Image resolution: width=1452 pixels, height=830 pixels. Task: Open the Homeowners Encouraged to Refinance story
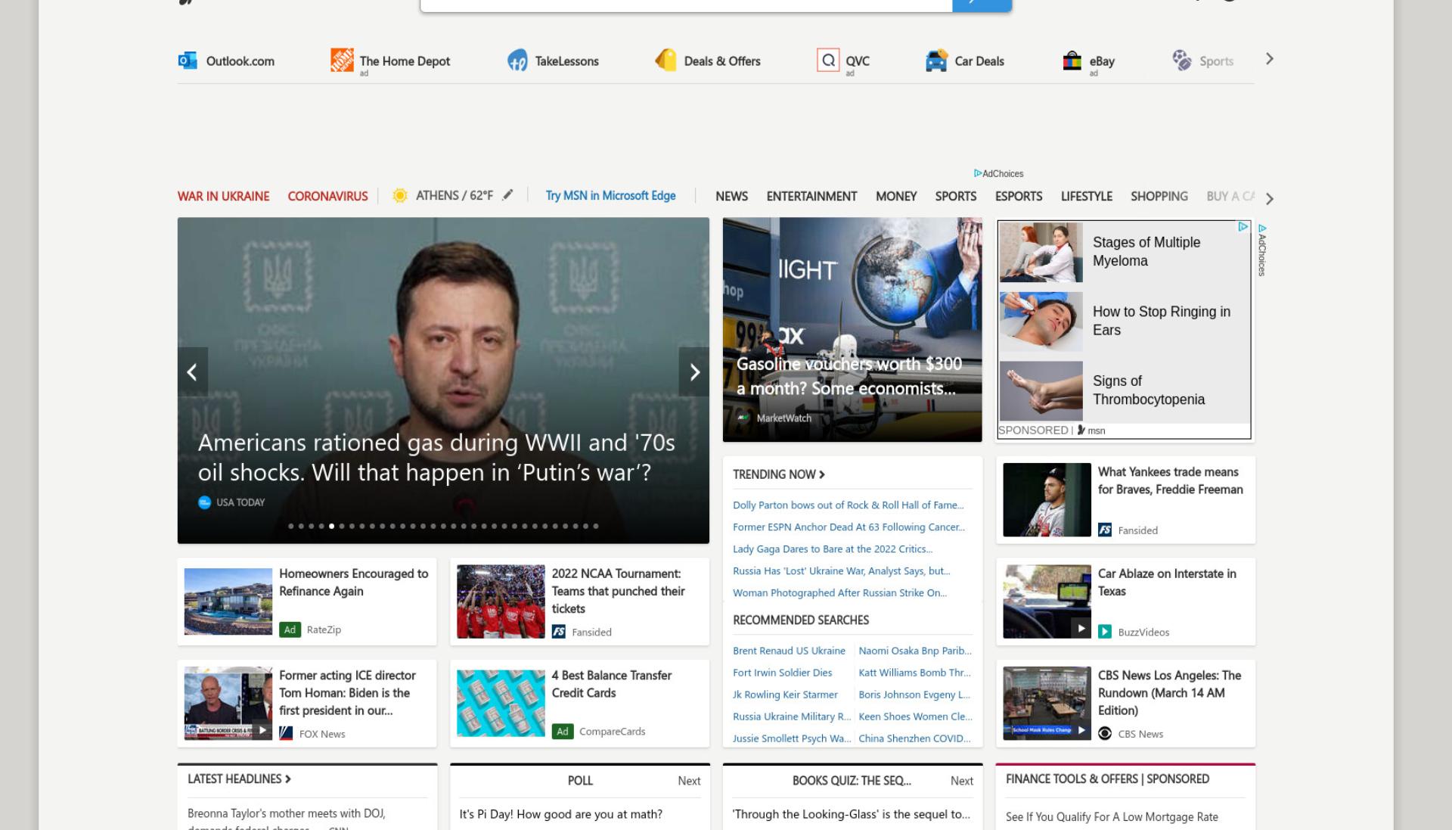point(307,602)
